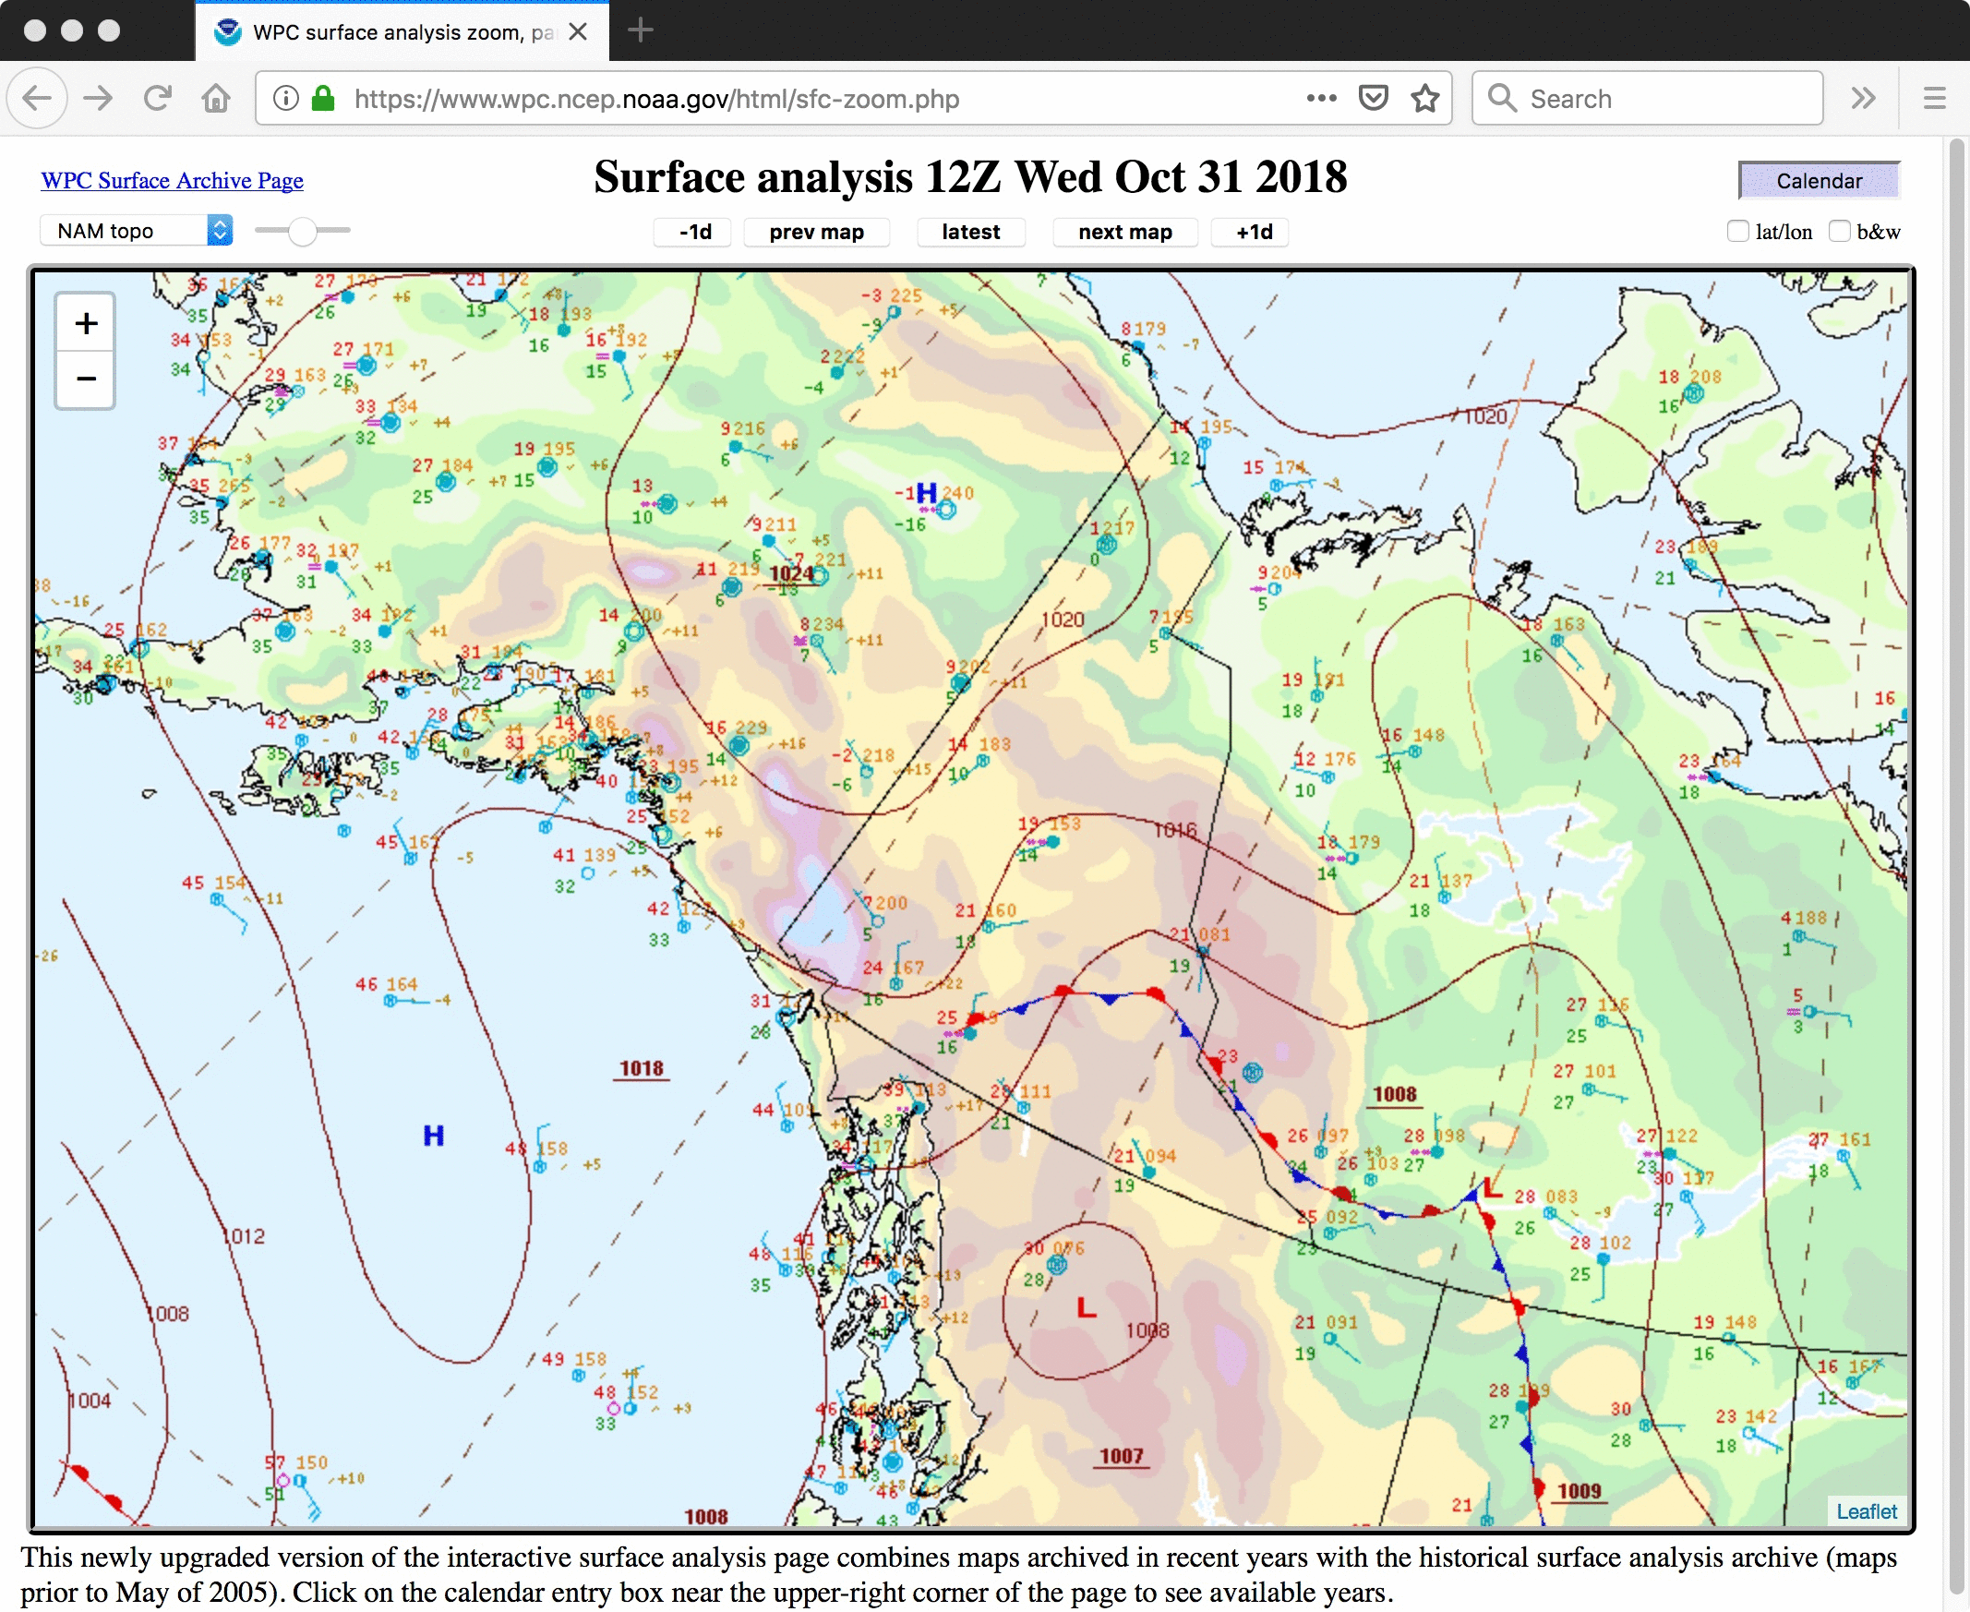Open the WPC Surface Archive Page link
Screen dimensions: 1970x1612
[x=172, y=180]
